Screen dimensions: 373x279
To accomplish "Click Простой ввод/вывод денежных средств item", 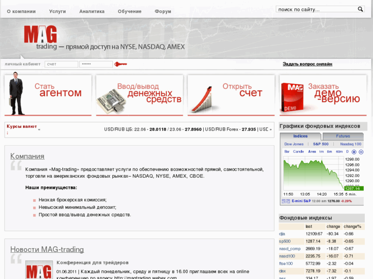I will pos(85,214).
